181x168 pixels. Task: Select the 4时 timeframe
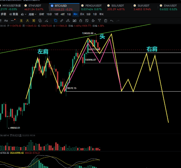click(63, 14)
